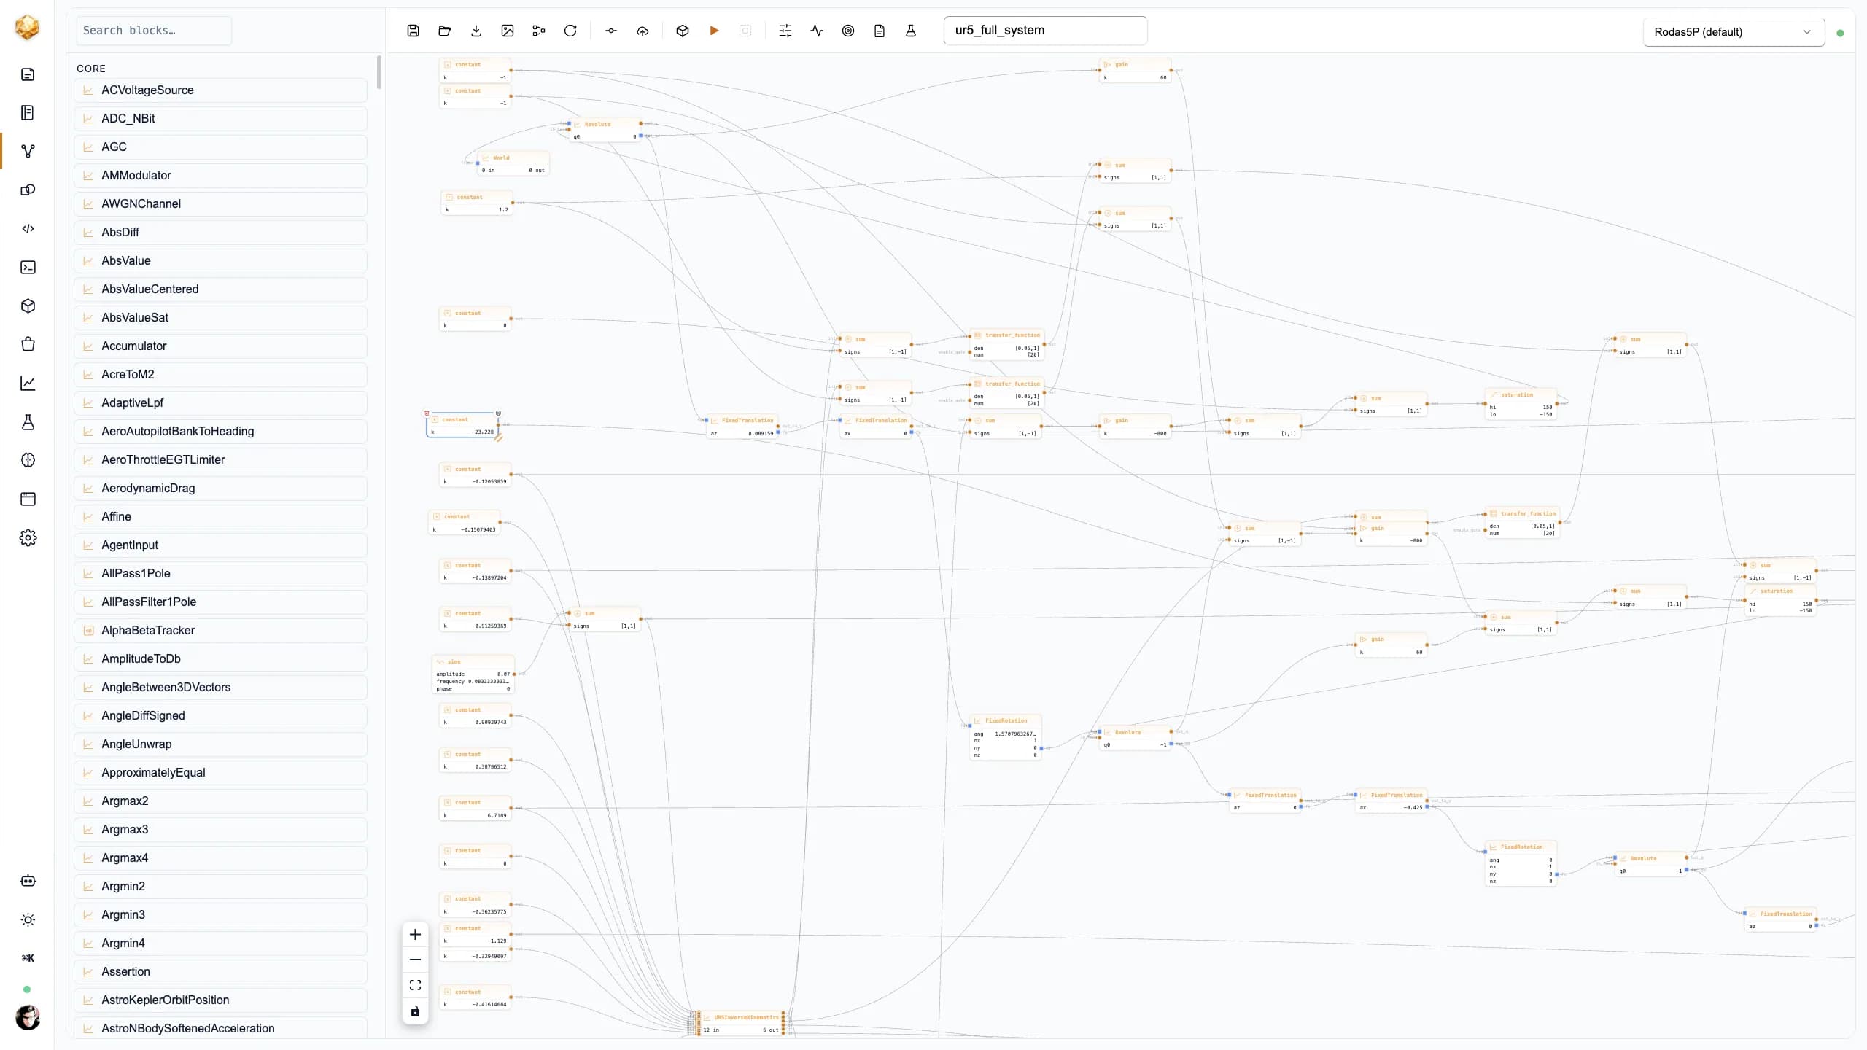Select the ADC_NBit block in the list
The height and width of the screenshot is (1050, 1867).
[220, 119]
